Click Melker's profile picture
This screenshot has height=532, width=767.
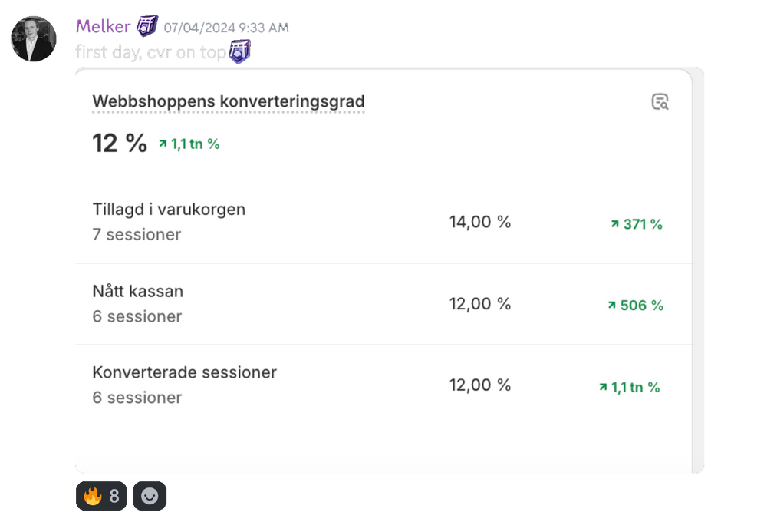click(34, 32)
